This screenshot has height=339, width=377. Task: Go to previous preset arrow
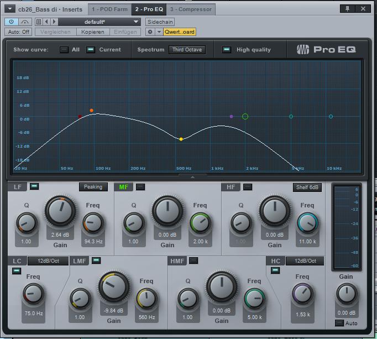46,22
